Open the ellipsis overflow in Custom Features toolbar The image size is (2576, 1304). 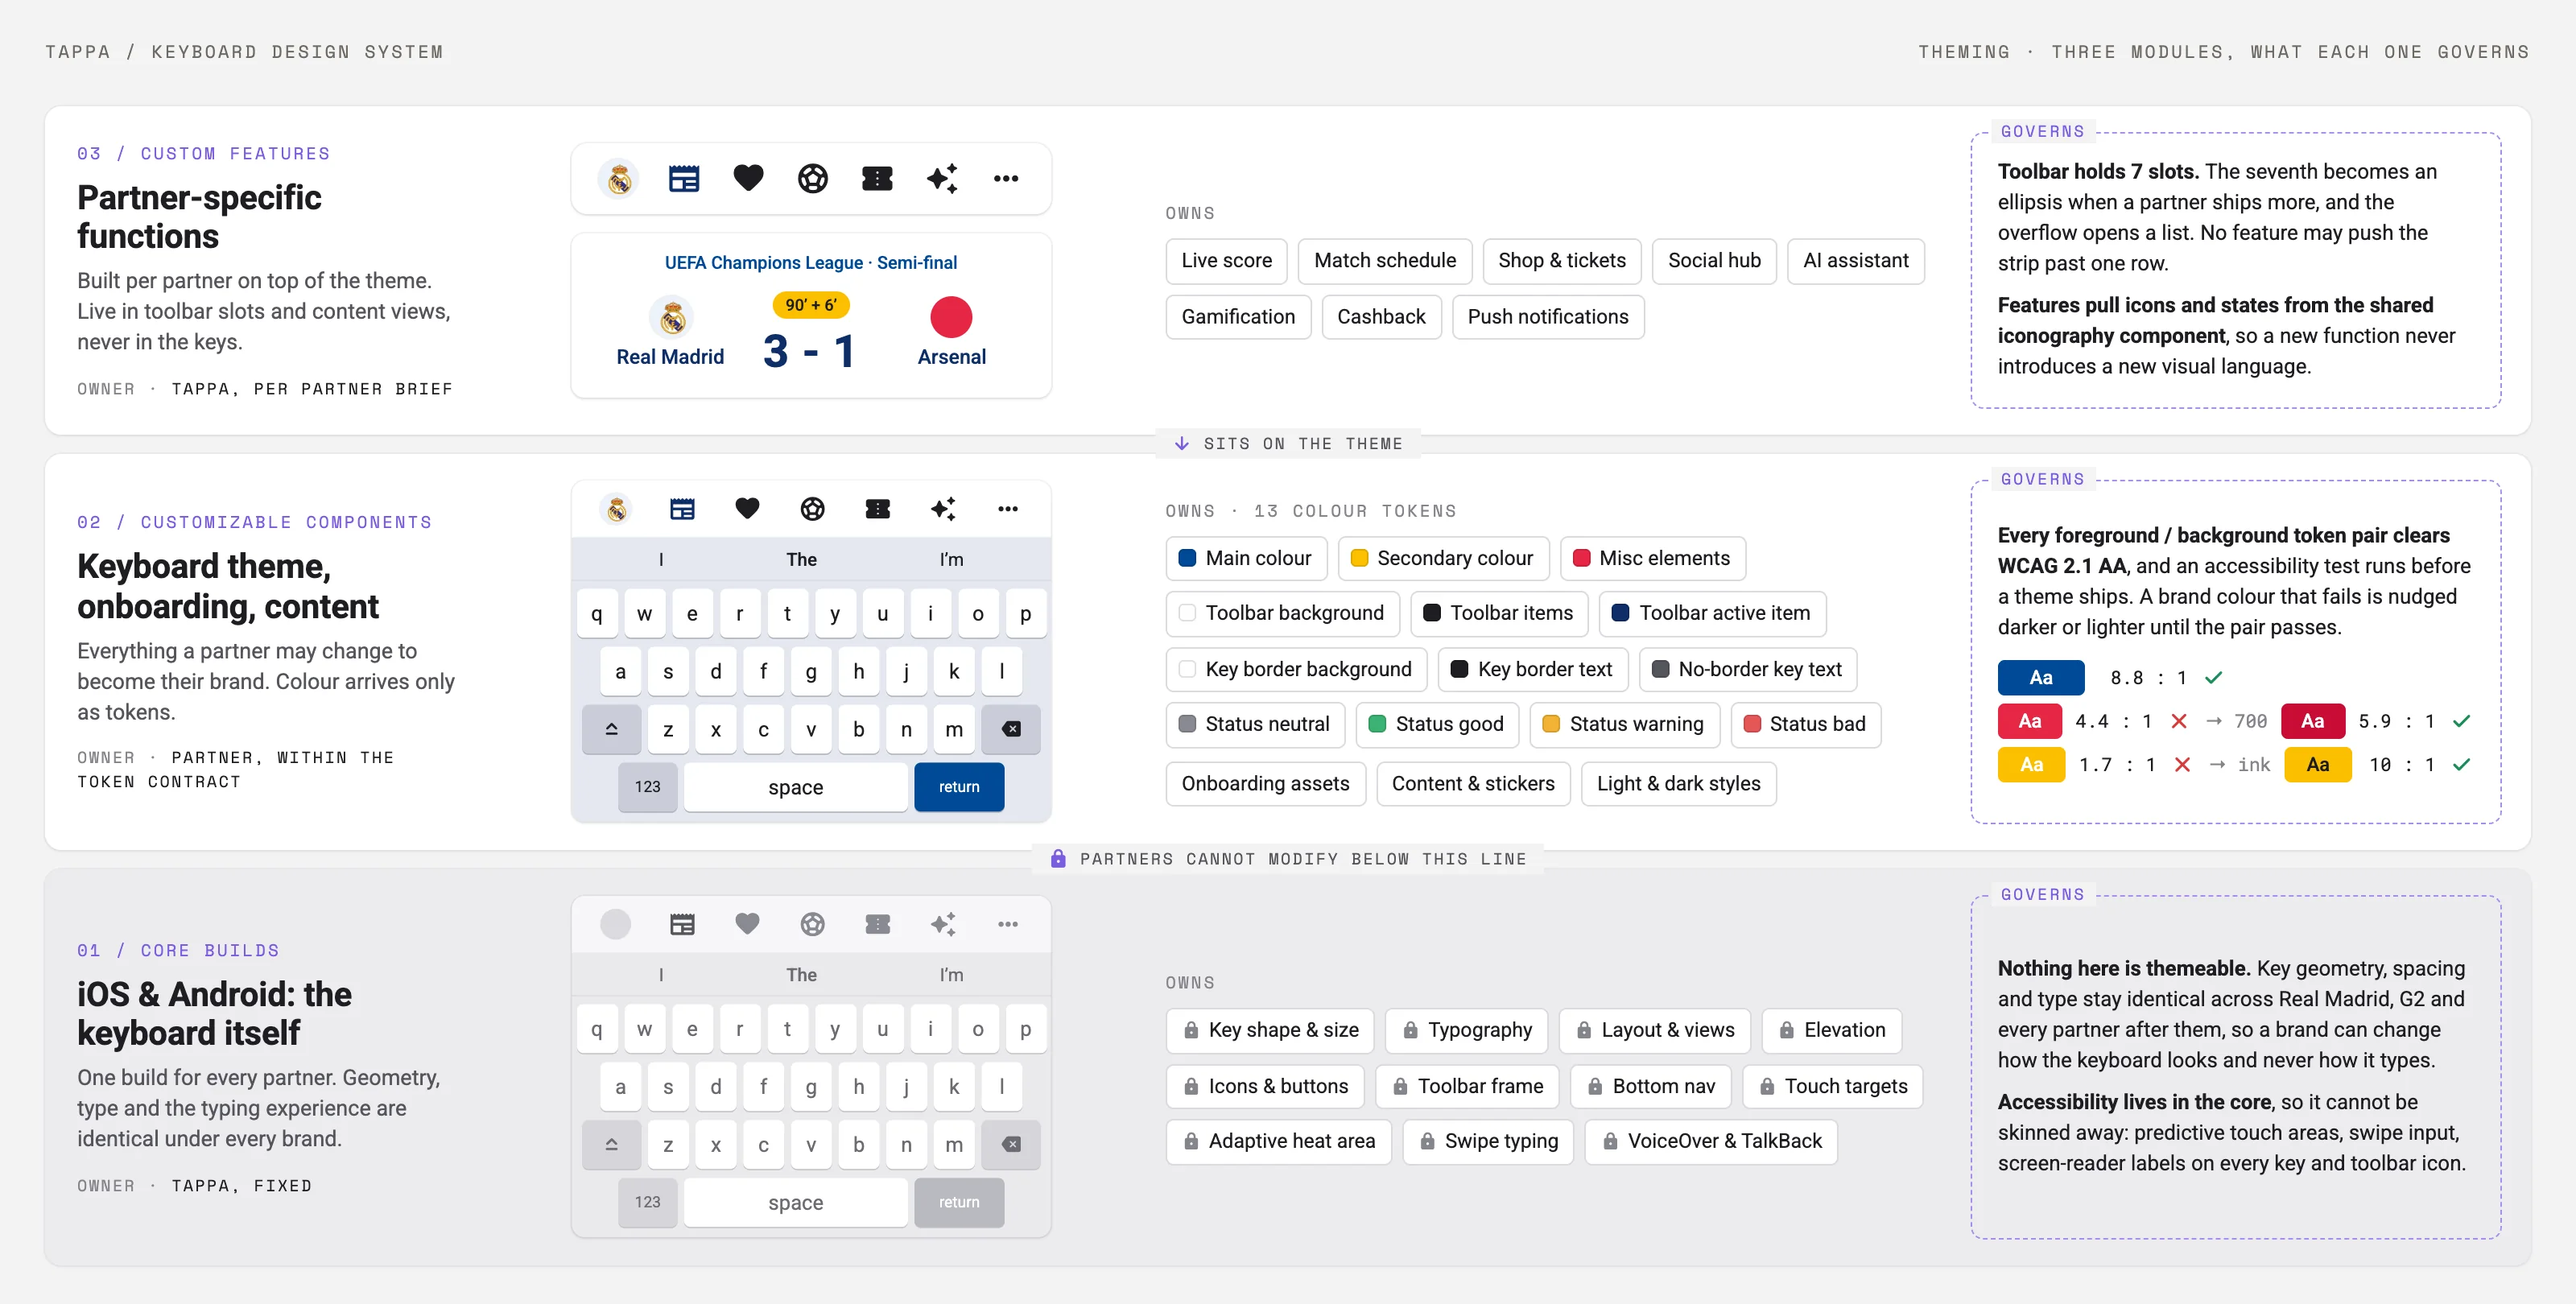coord(1006,179)
